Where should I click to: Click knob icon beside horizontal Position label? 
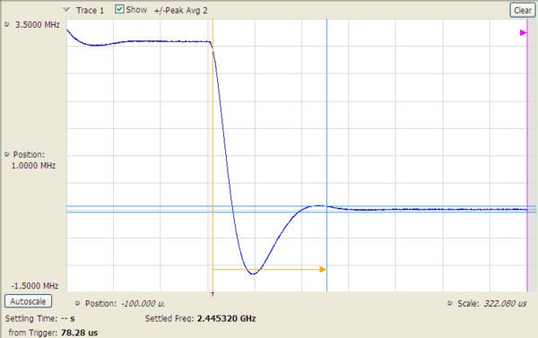(77, 303)
